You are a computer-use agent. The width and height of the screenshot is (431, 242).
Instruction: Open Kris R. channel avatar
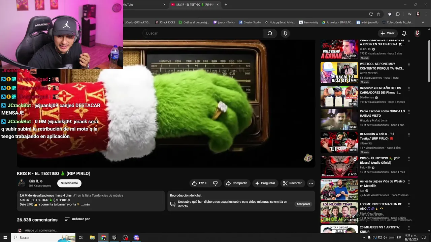pos(22,183)
